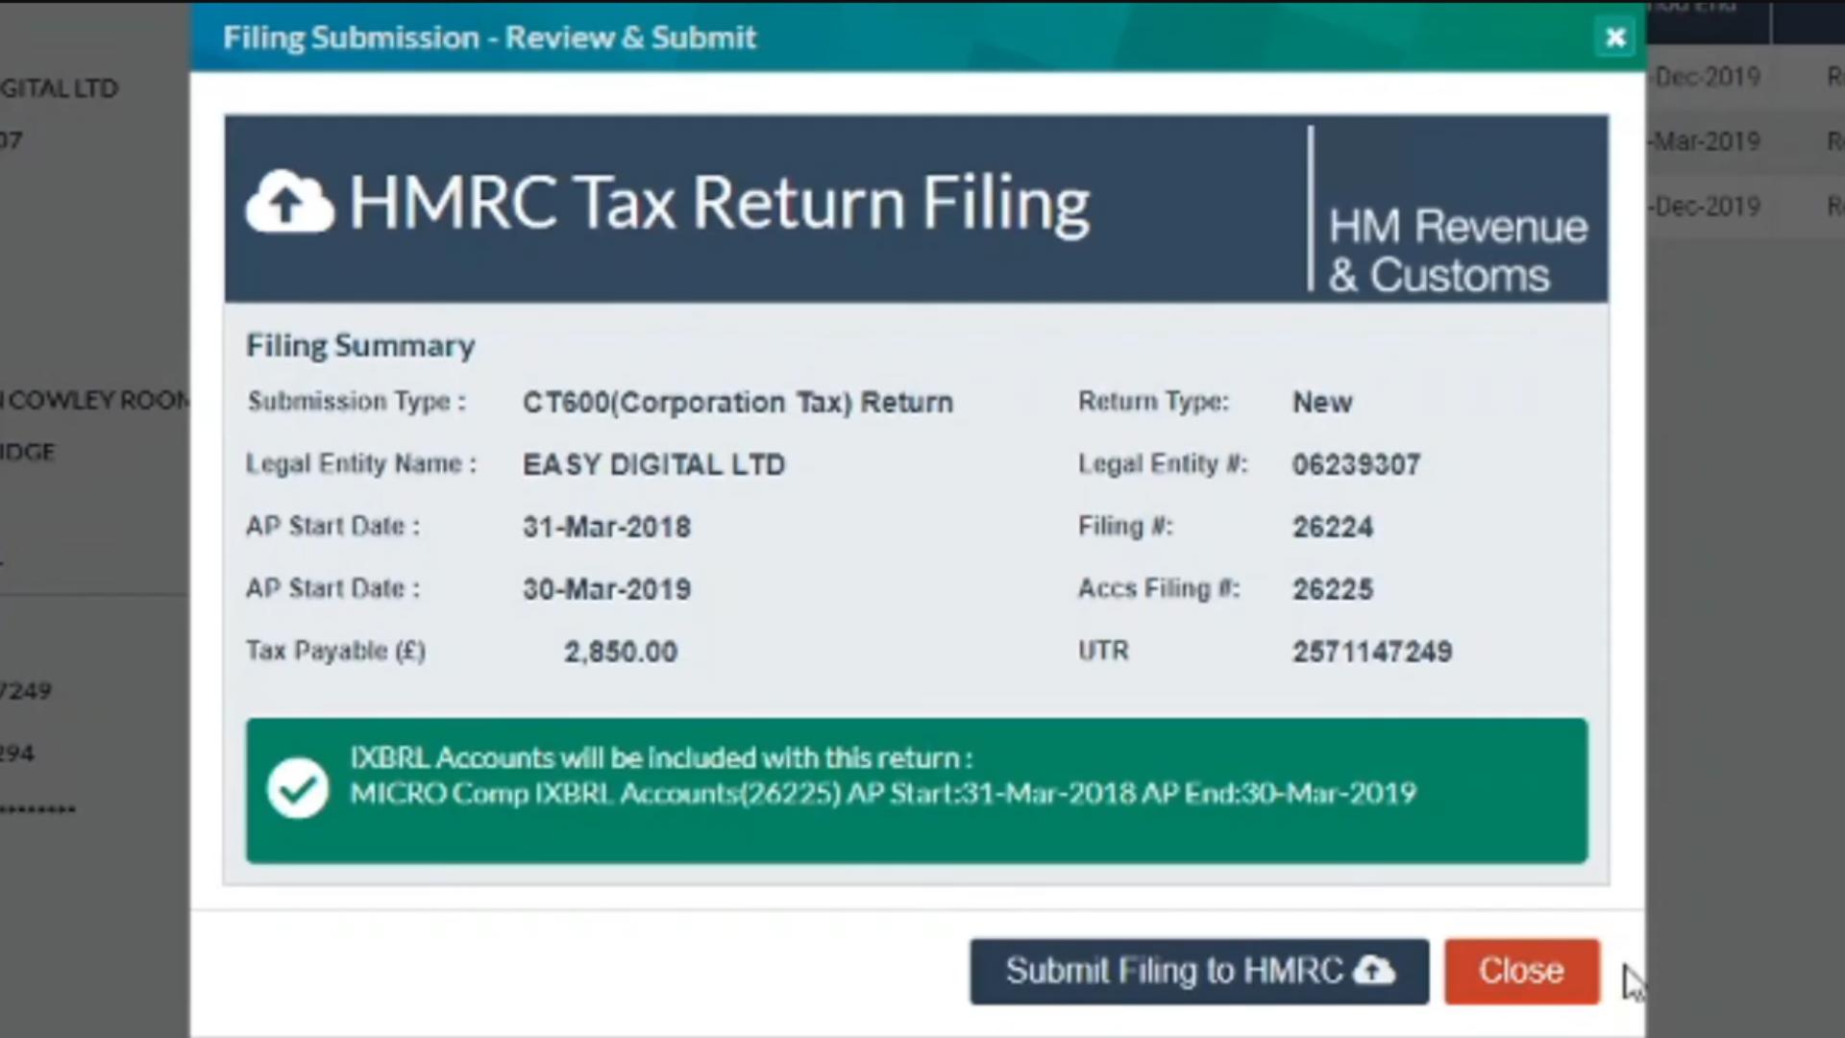The image size is (1845, 1038).
Task: Click the Accs Filing # value 26225
Action: (1332, 588)
